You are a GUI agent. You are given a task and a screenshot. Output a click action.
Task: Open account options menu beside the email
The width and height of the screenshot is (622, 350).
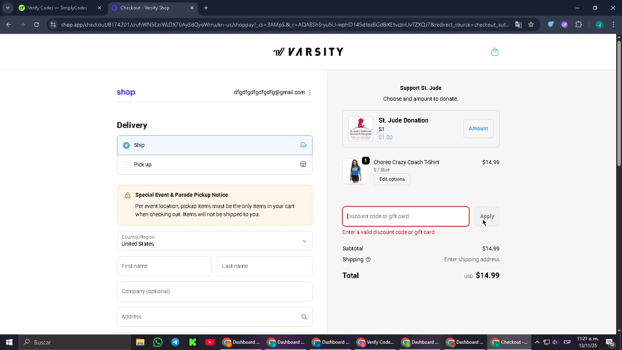point(310,92)
